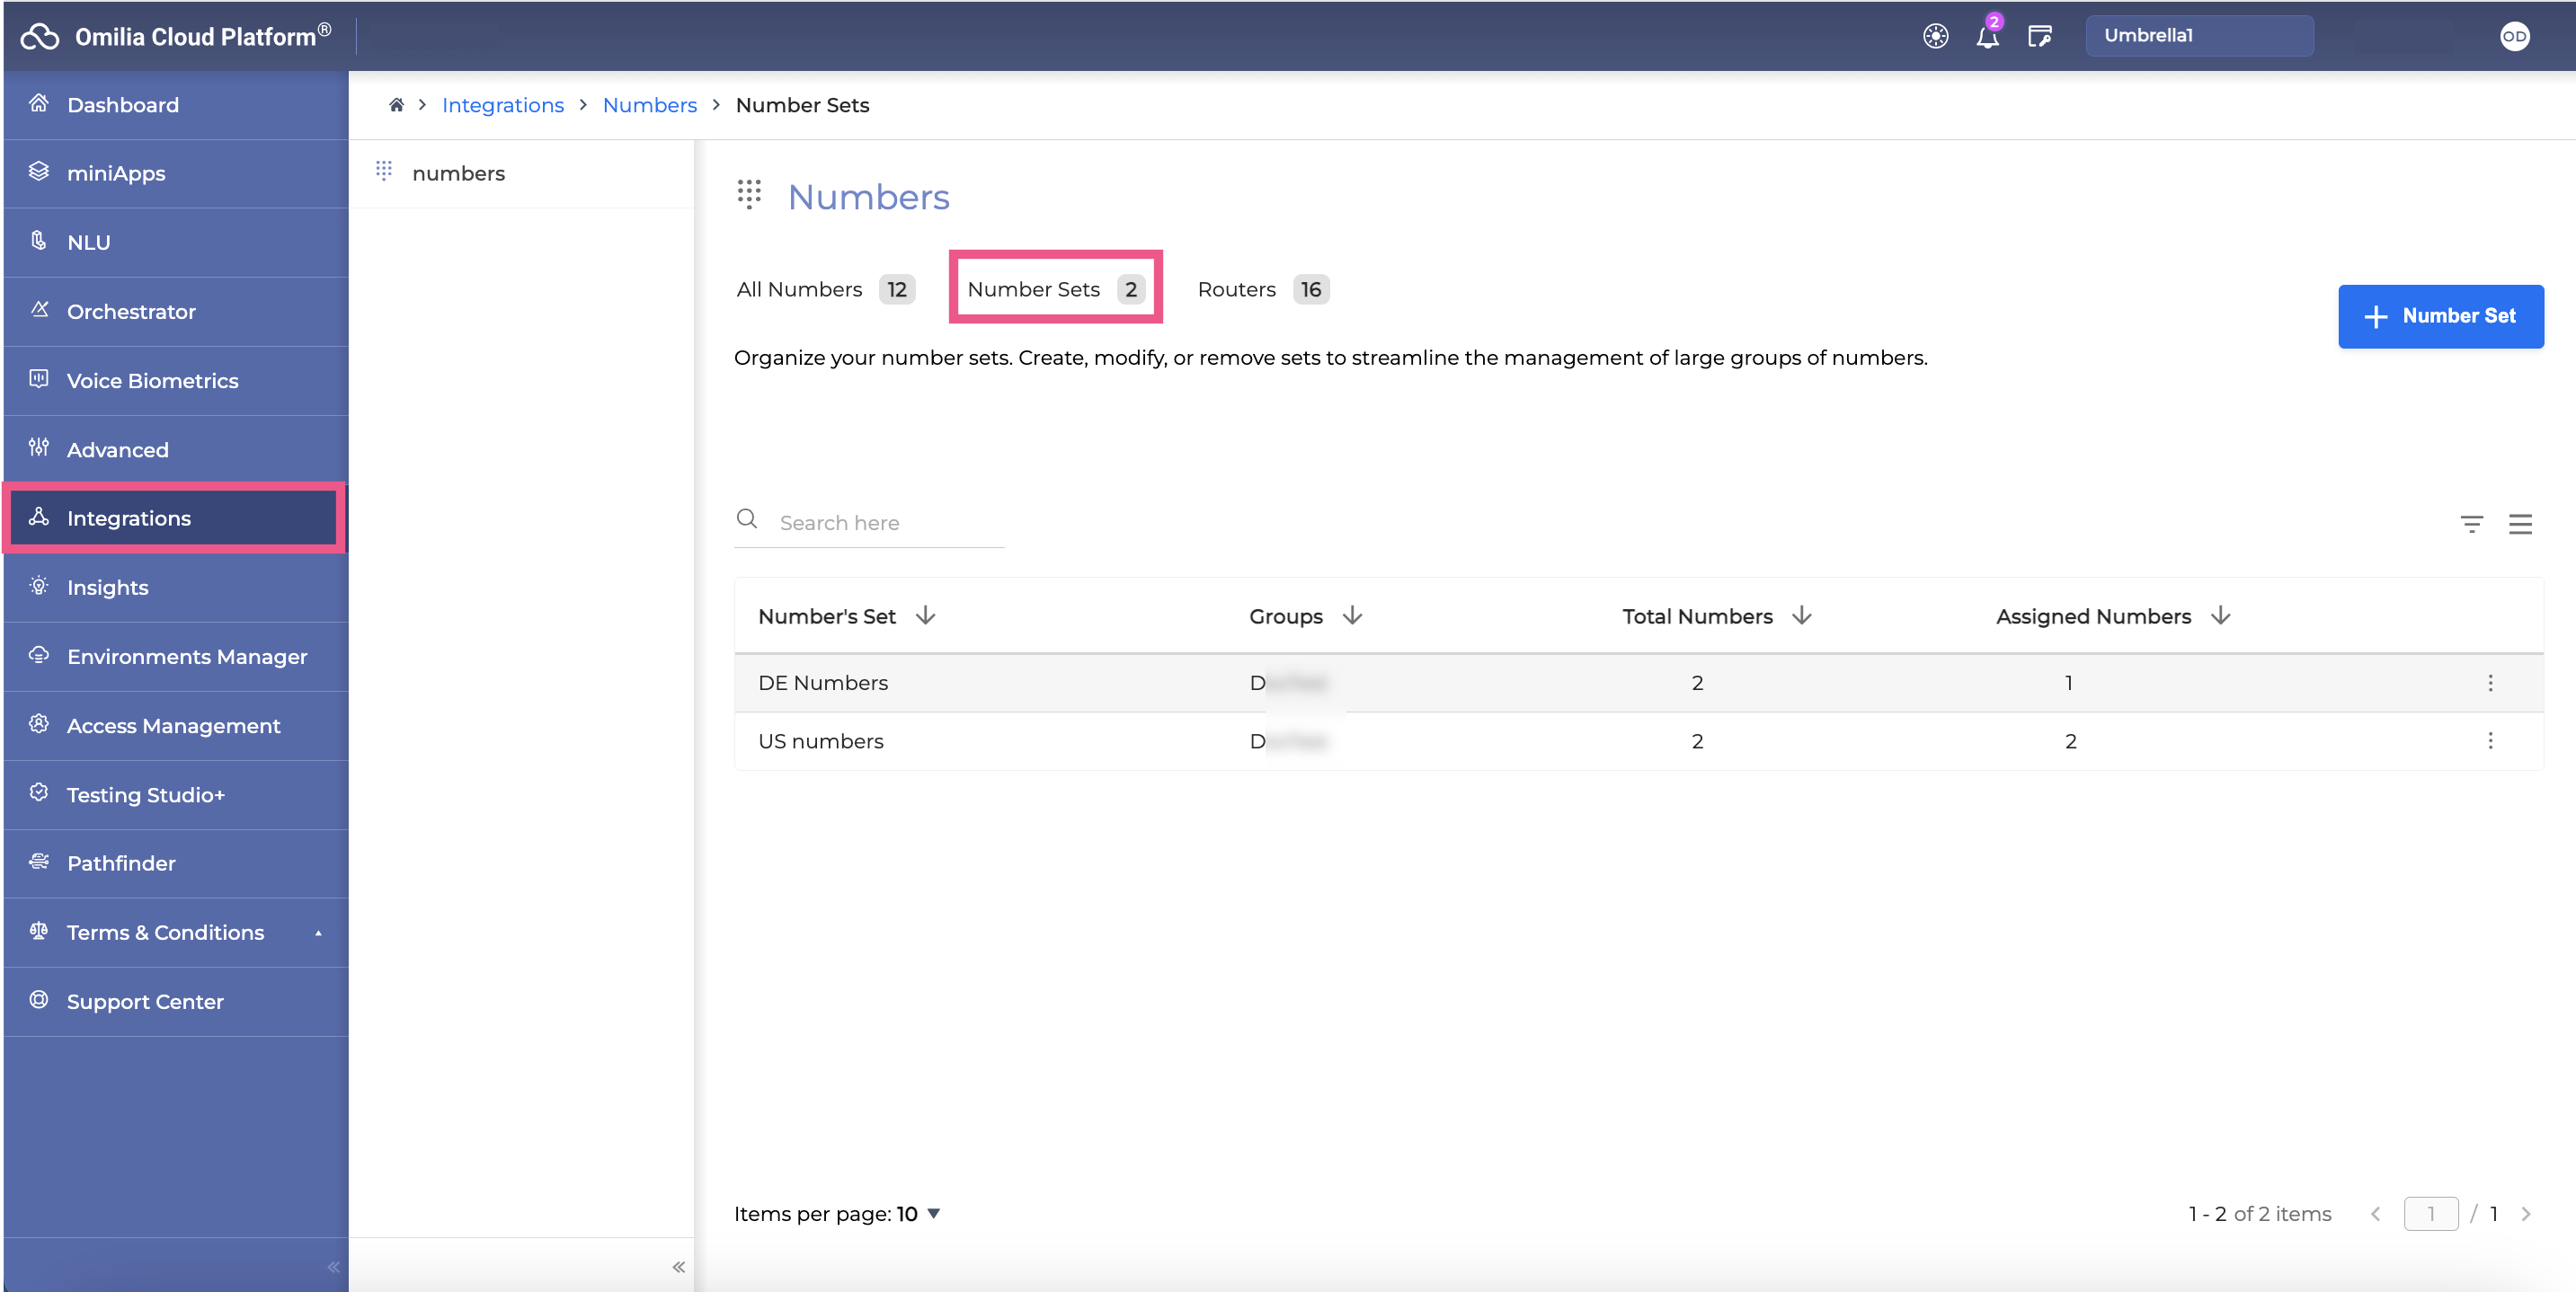Sort by the Assigned Numbers column arrow
2576x1292 pixels.
(2220, 616)
